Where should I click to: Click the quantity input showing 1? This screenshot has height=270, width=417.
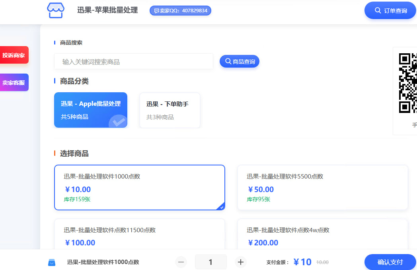pos(210,262)
